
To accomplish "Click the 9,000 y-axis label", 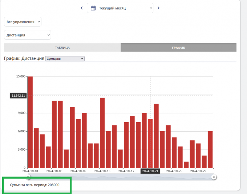I will coord(21,113).
